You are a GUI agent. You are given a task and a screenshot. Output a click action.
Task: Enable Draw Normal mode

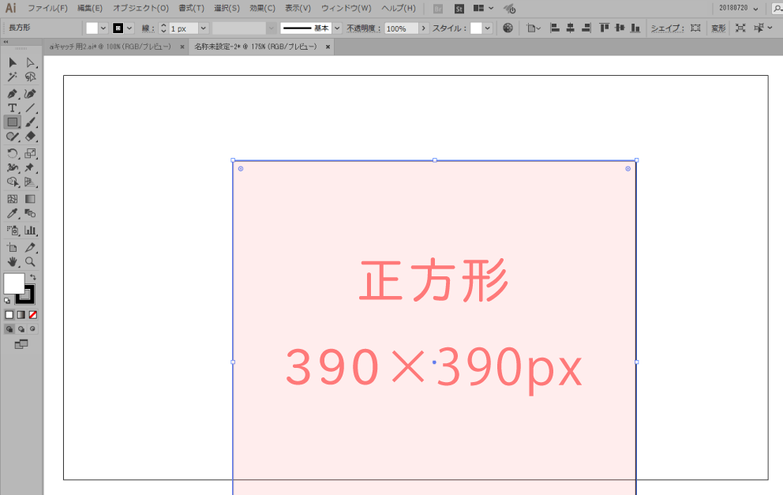(x=9, y=328)
